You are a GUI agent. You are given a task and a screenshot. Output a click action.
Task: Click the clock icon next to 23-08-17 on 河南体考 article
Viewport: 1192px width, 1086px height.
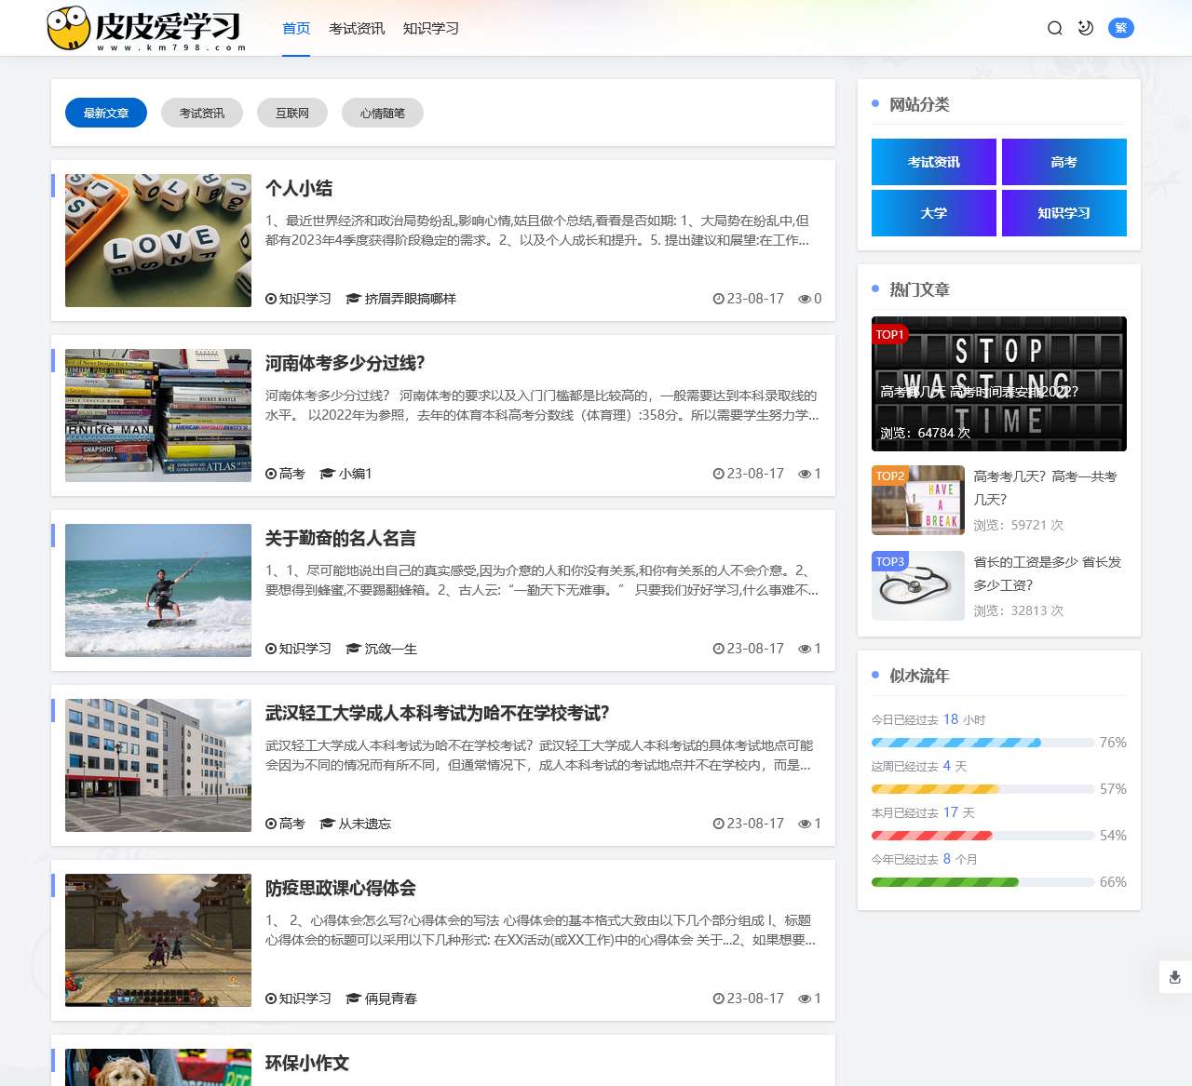point(717,474)
